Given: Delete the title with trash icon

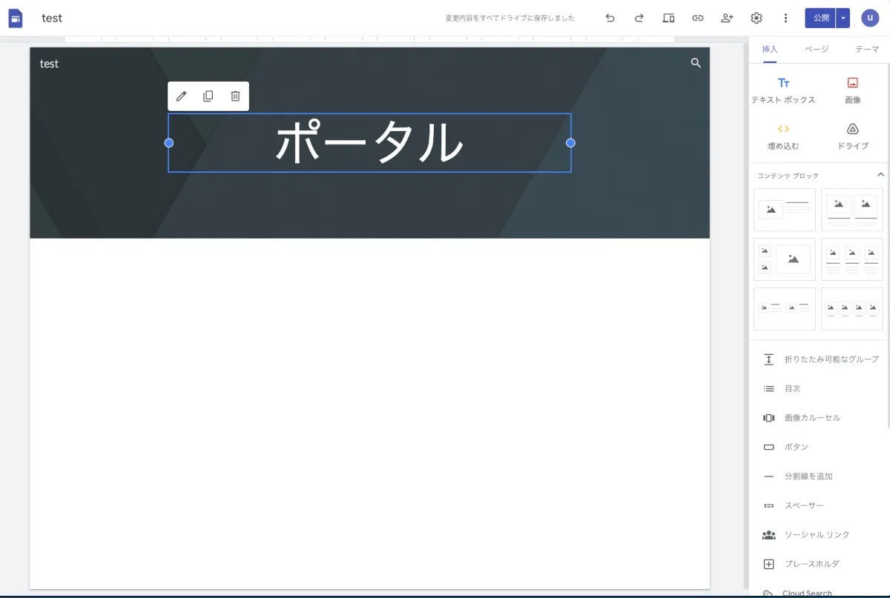Looking at the screenshot, I should [235, 96].
